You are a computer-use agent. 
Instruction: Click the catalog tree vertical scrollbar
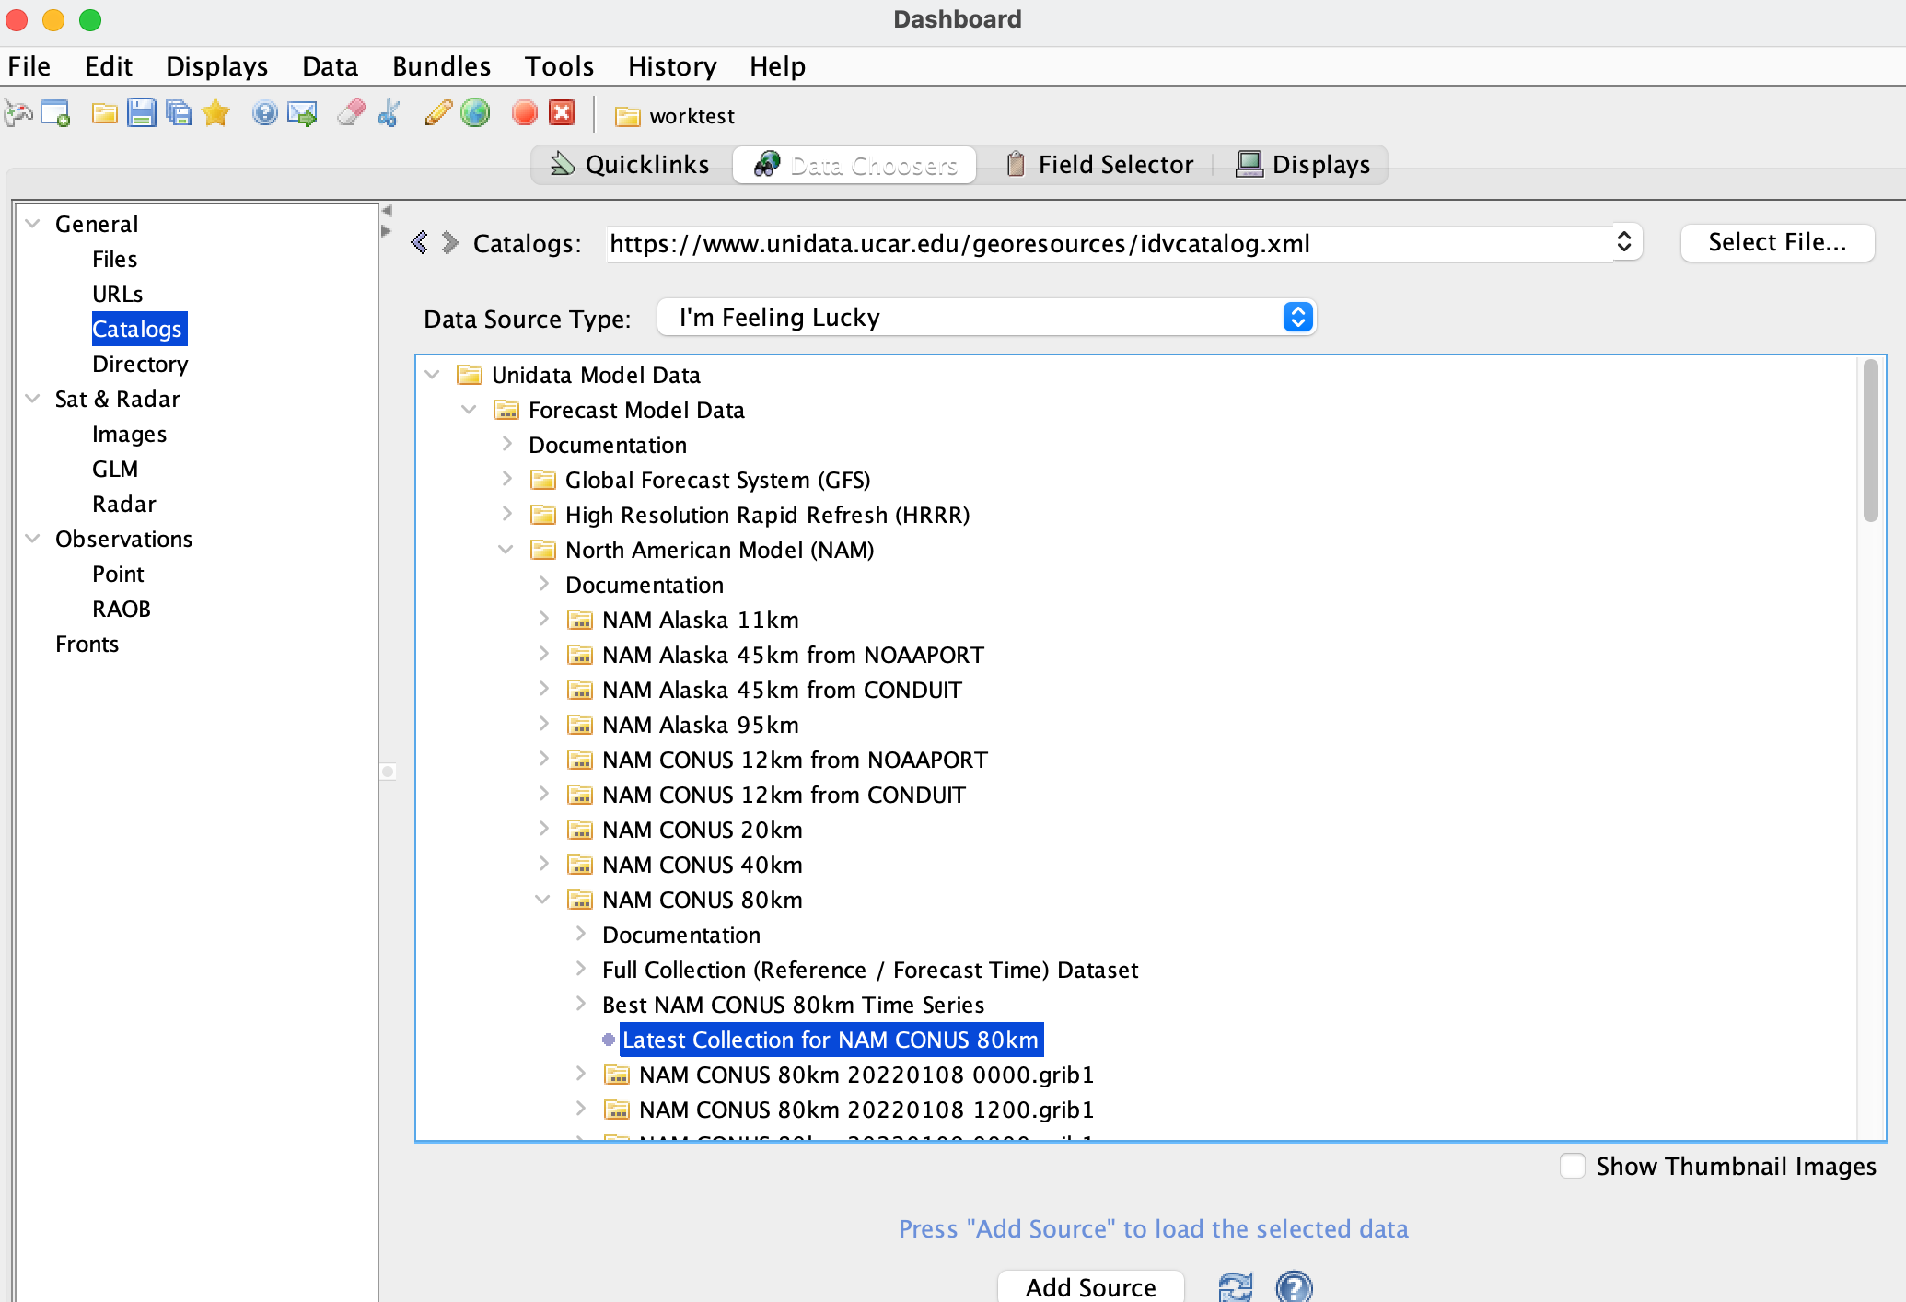coord(1870,442)
